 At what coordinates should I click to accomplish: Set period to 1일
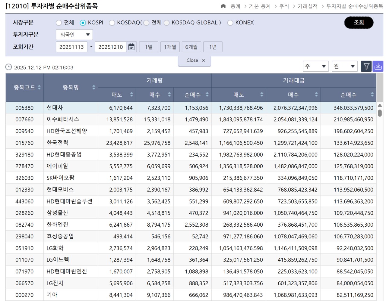point(149,47)
